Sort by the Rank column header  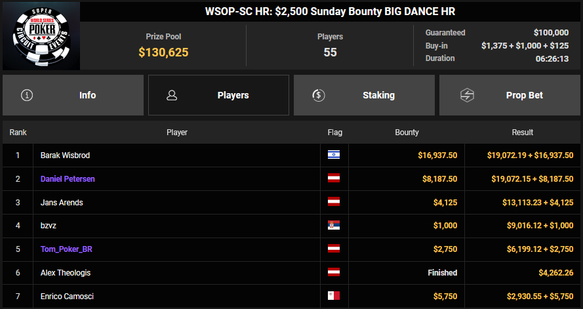coord(18,133)
